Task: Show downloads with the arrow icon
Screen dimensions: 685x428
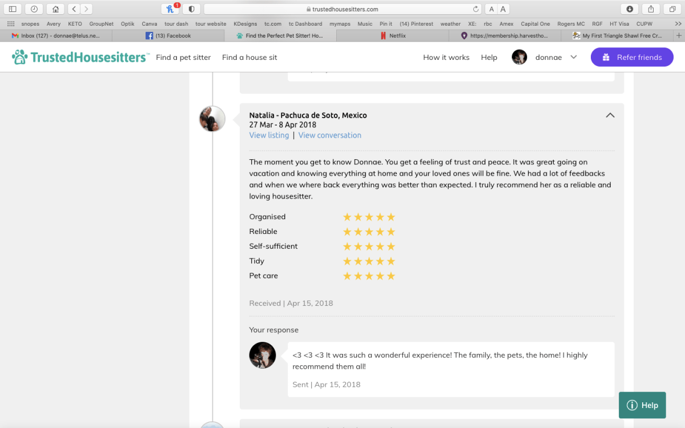Action: click(630, 9)
